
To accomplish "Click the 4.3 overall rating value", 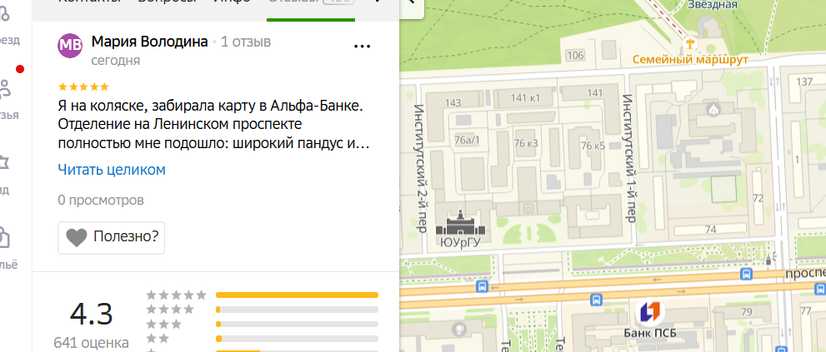I will [x=91, y=314].
